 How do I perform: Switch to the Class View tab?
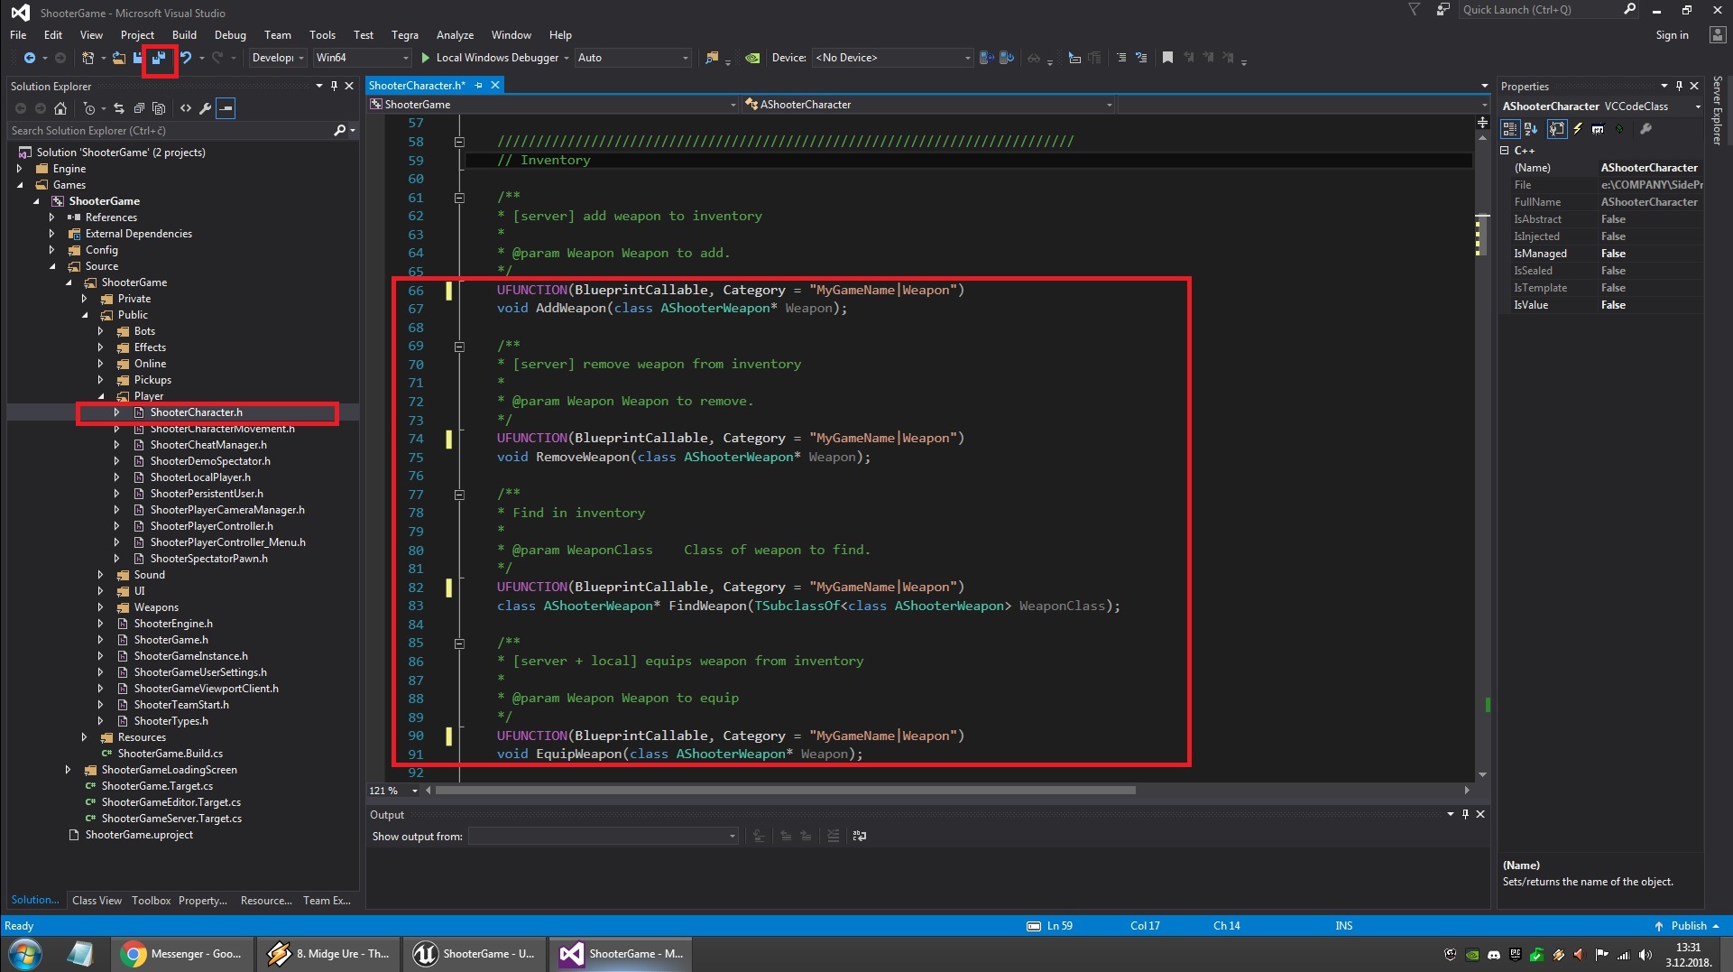click(x=97, y=901)
